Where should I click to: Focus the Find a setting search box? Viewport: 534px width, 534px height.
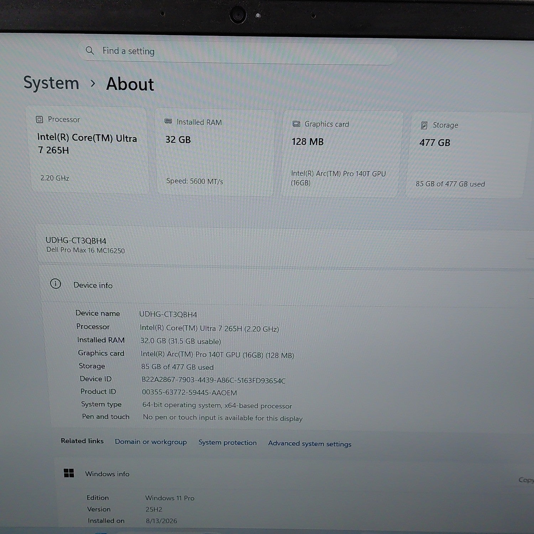(237, 53)
